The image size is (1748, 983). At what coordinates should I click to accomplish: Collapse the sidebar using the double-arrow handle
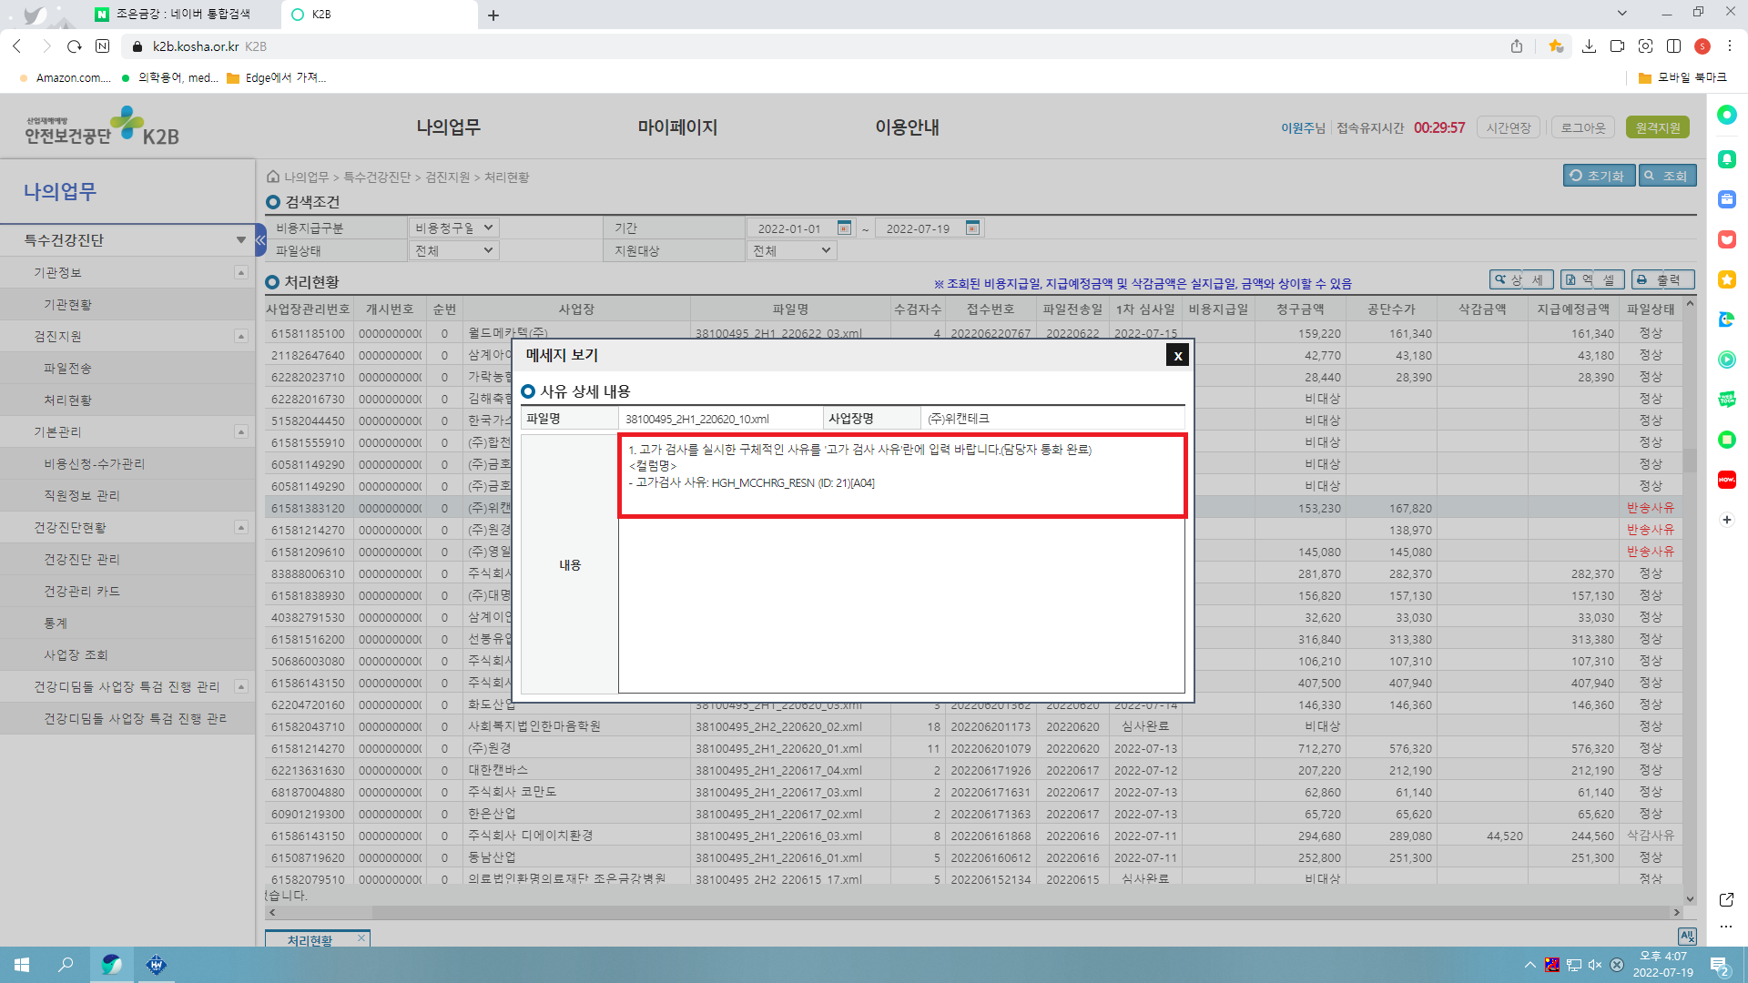260,240
